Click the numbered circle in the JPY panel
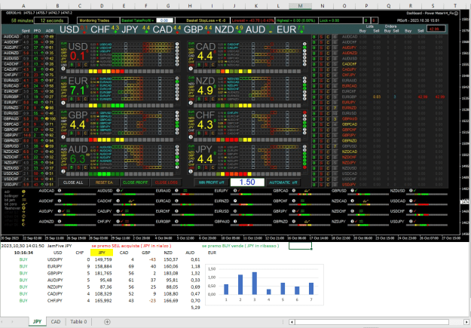The width and height of the screenshot is (471, 328). (191, 171)
